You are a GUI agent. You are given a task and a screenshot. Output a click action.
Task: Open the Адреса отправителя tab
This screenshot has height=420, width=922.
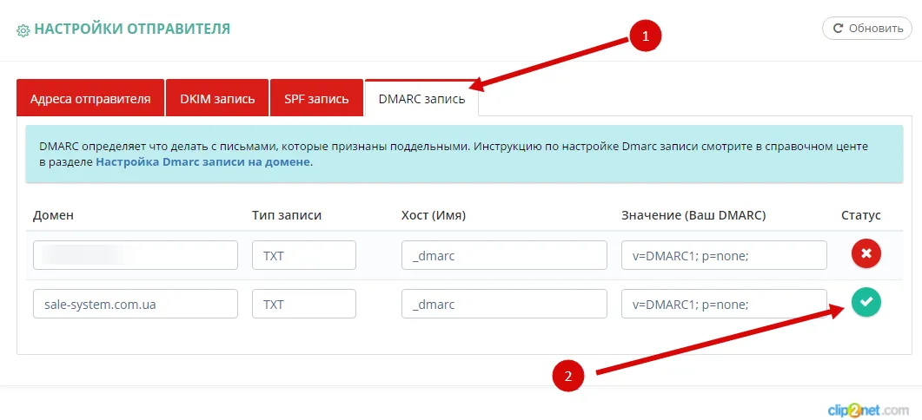coord(90,98)
